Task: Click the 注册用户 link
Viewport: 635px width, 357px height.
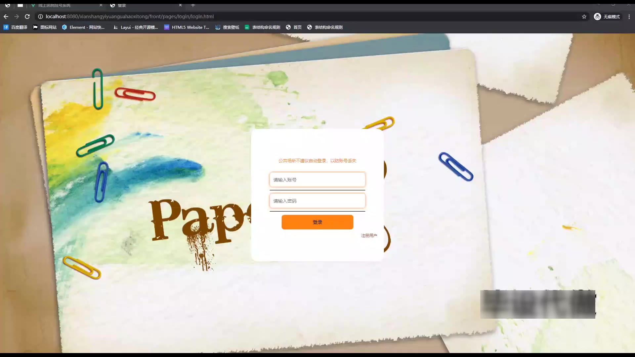Action: point(369,235)
